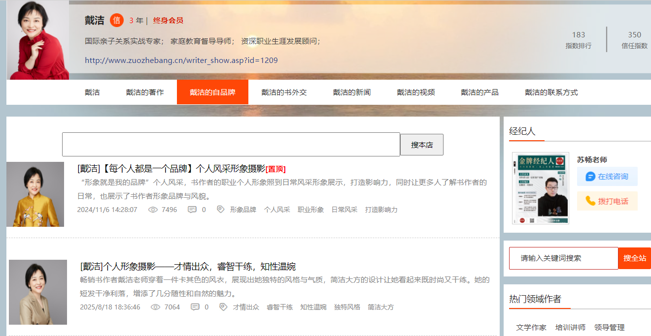Click the comment icon on first article
Viewport: 651px width, 336px height.
(x=192, y=210)
